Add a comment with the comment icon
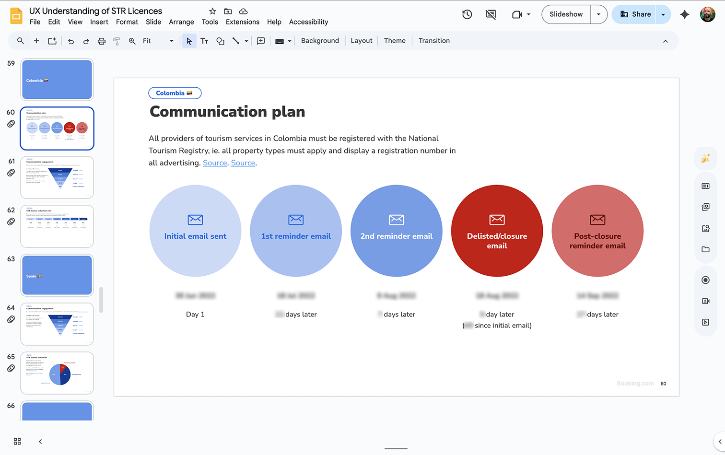 (x=261, y=41)
